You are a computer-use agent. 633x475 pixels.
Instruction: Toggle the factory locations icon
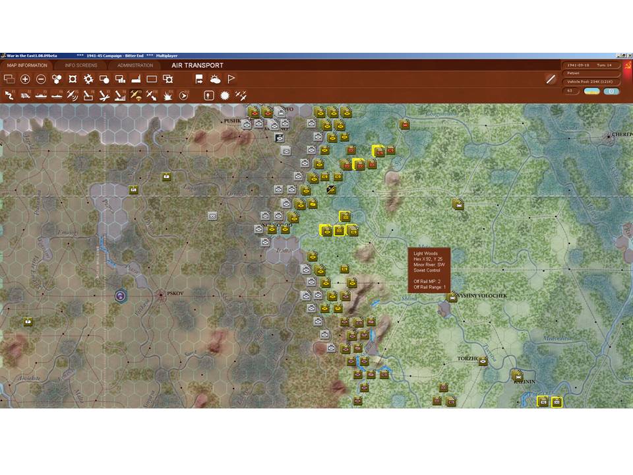(136, 79)
